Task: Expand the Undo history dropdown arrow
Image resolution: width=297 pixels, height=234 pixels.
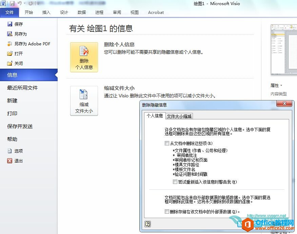Action: click(x=25, y=3)
